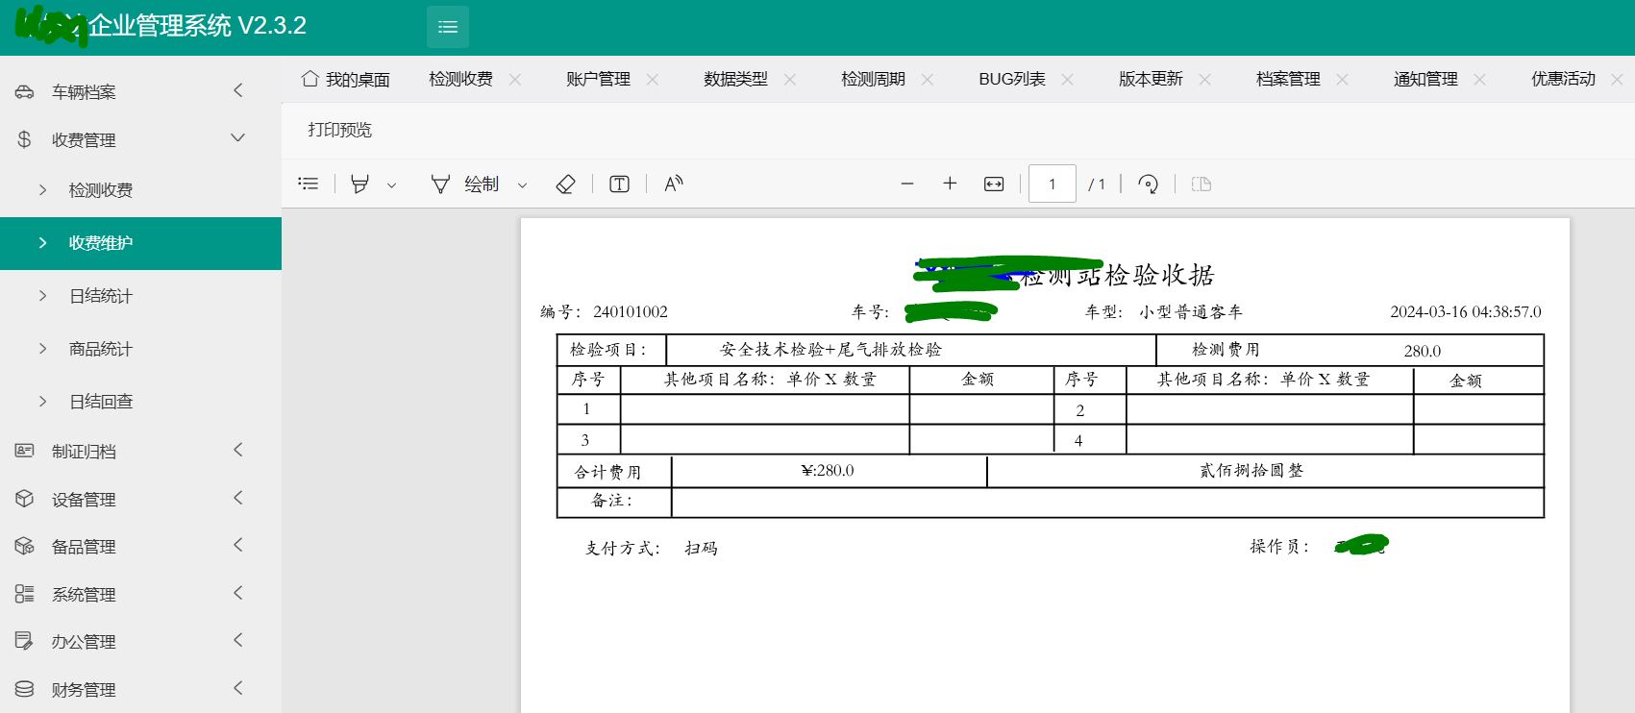The image size is (1635, 713).
Task: Open the 商品统计 submenu item
Action: coord(140,349)
